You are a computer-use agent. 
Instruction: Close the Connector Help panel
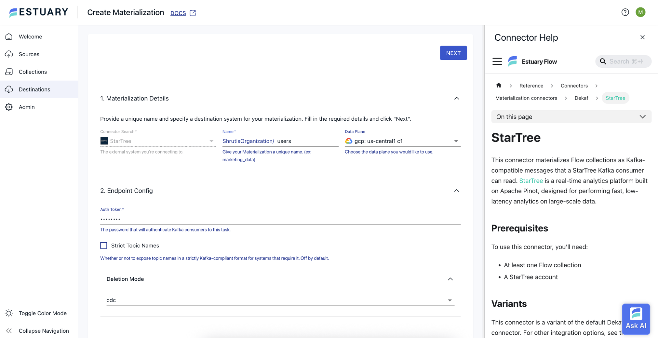pos(642,37)
